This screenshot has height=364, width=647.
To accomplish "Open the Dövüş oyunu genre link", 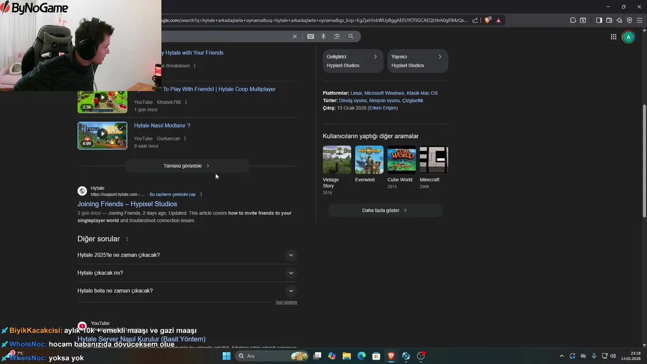I will pos(352,101).
